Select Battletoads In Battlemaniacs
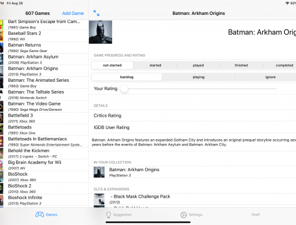296x225 pixels. 44,142
